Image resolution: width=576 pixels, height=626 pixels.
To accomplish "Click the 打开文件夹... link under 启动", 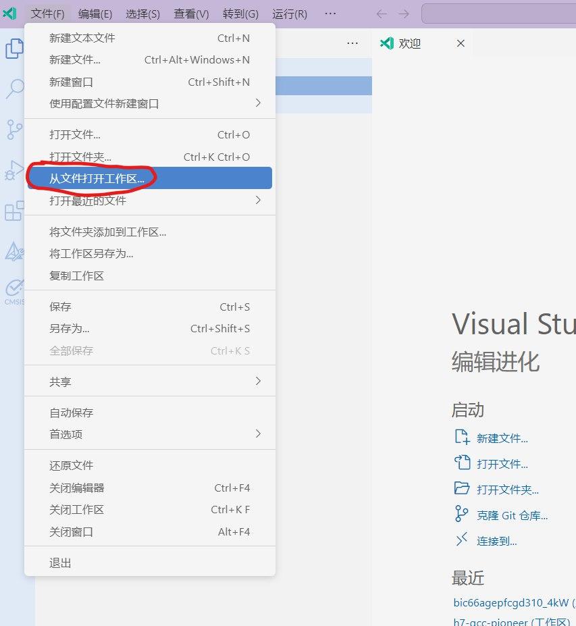I will pos(508,490).
